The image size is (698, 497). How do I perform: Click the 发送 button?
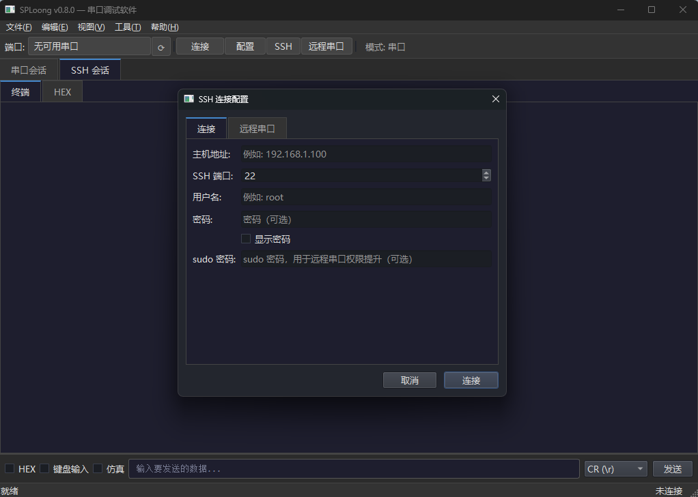(673, 468)
